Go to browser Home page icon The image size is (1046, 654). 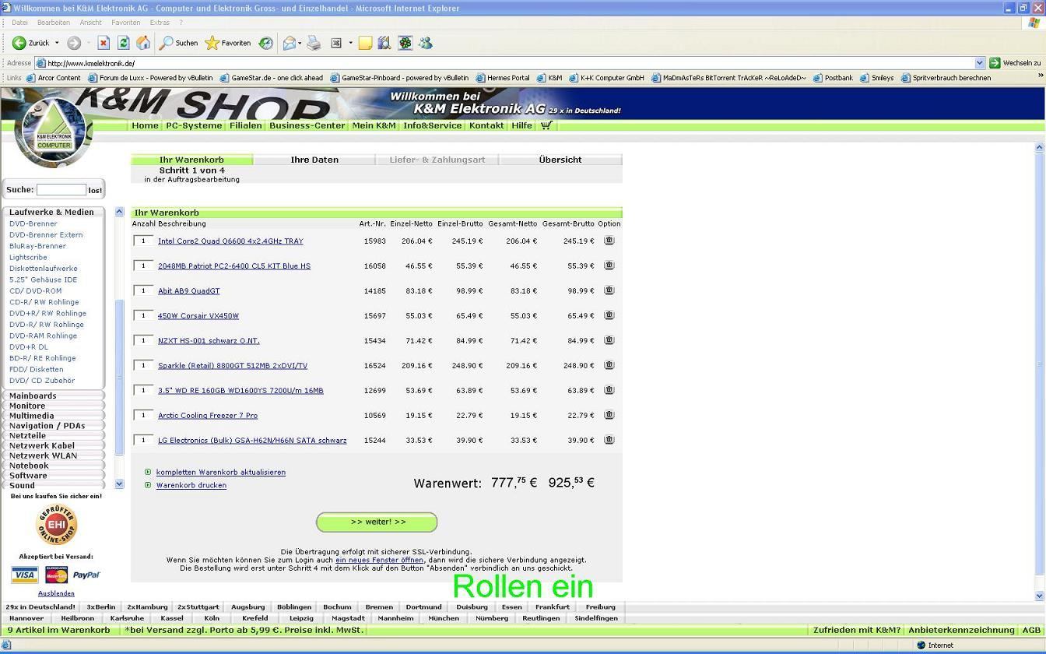[143, 43]
